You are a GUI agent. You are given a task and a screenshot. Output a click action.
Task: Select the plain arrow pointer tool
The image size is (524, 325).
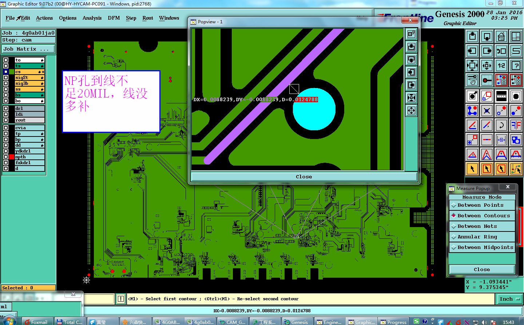tap(472, 169)
